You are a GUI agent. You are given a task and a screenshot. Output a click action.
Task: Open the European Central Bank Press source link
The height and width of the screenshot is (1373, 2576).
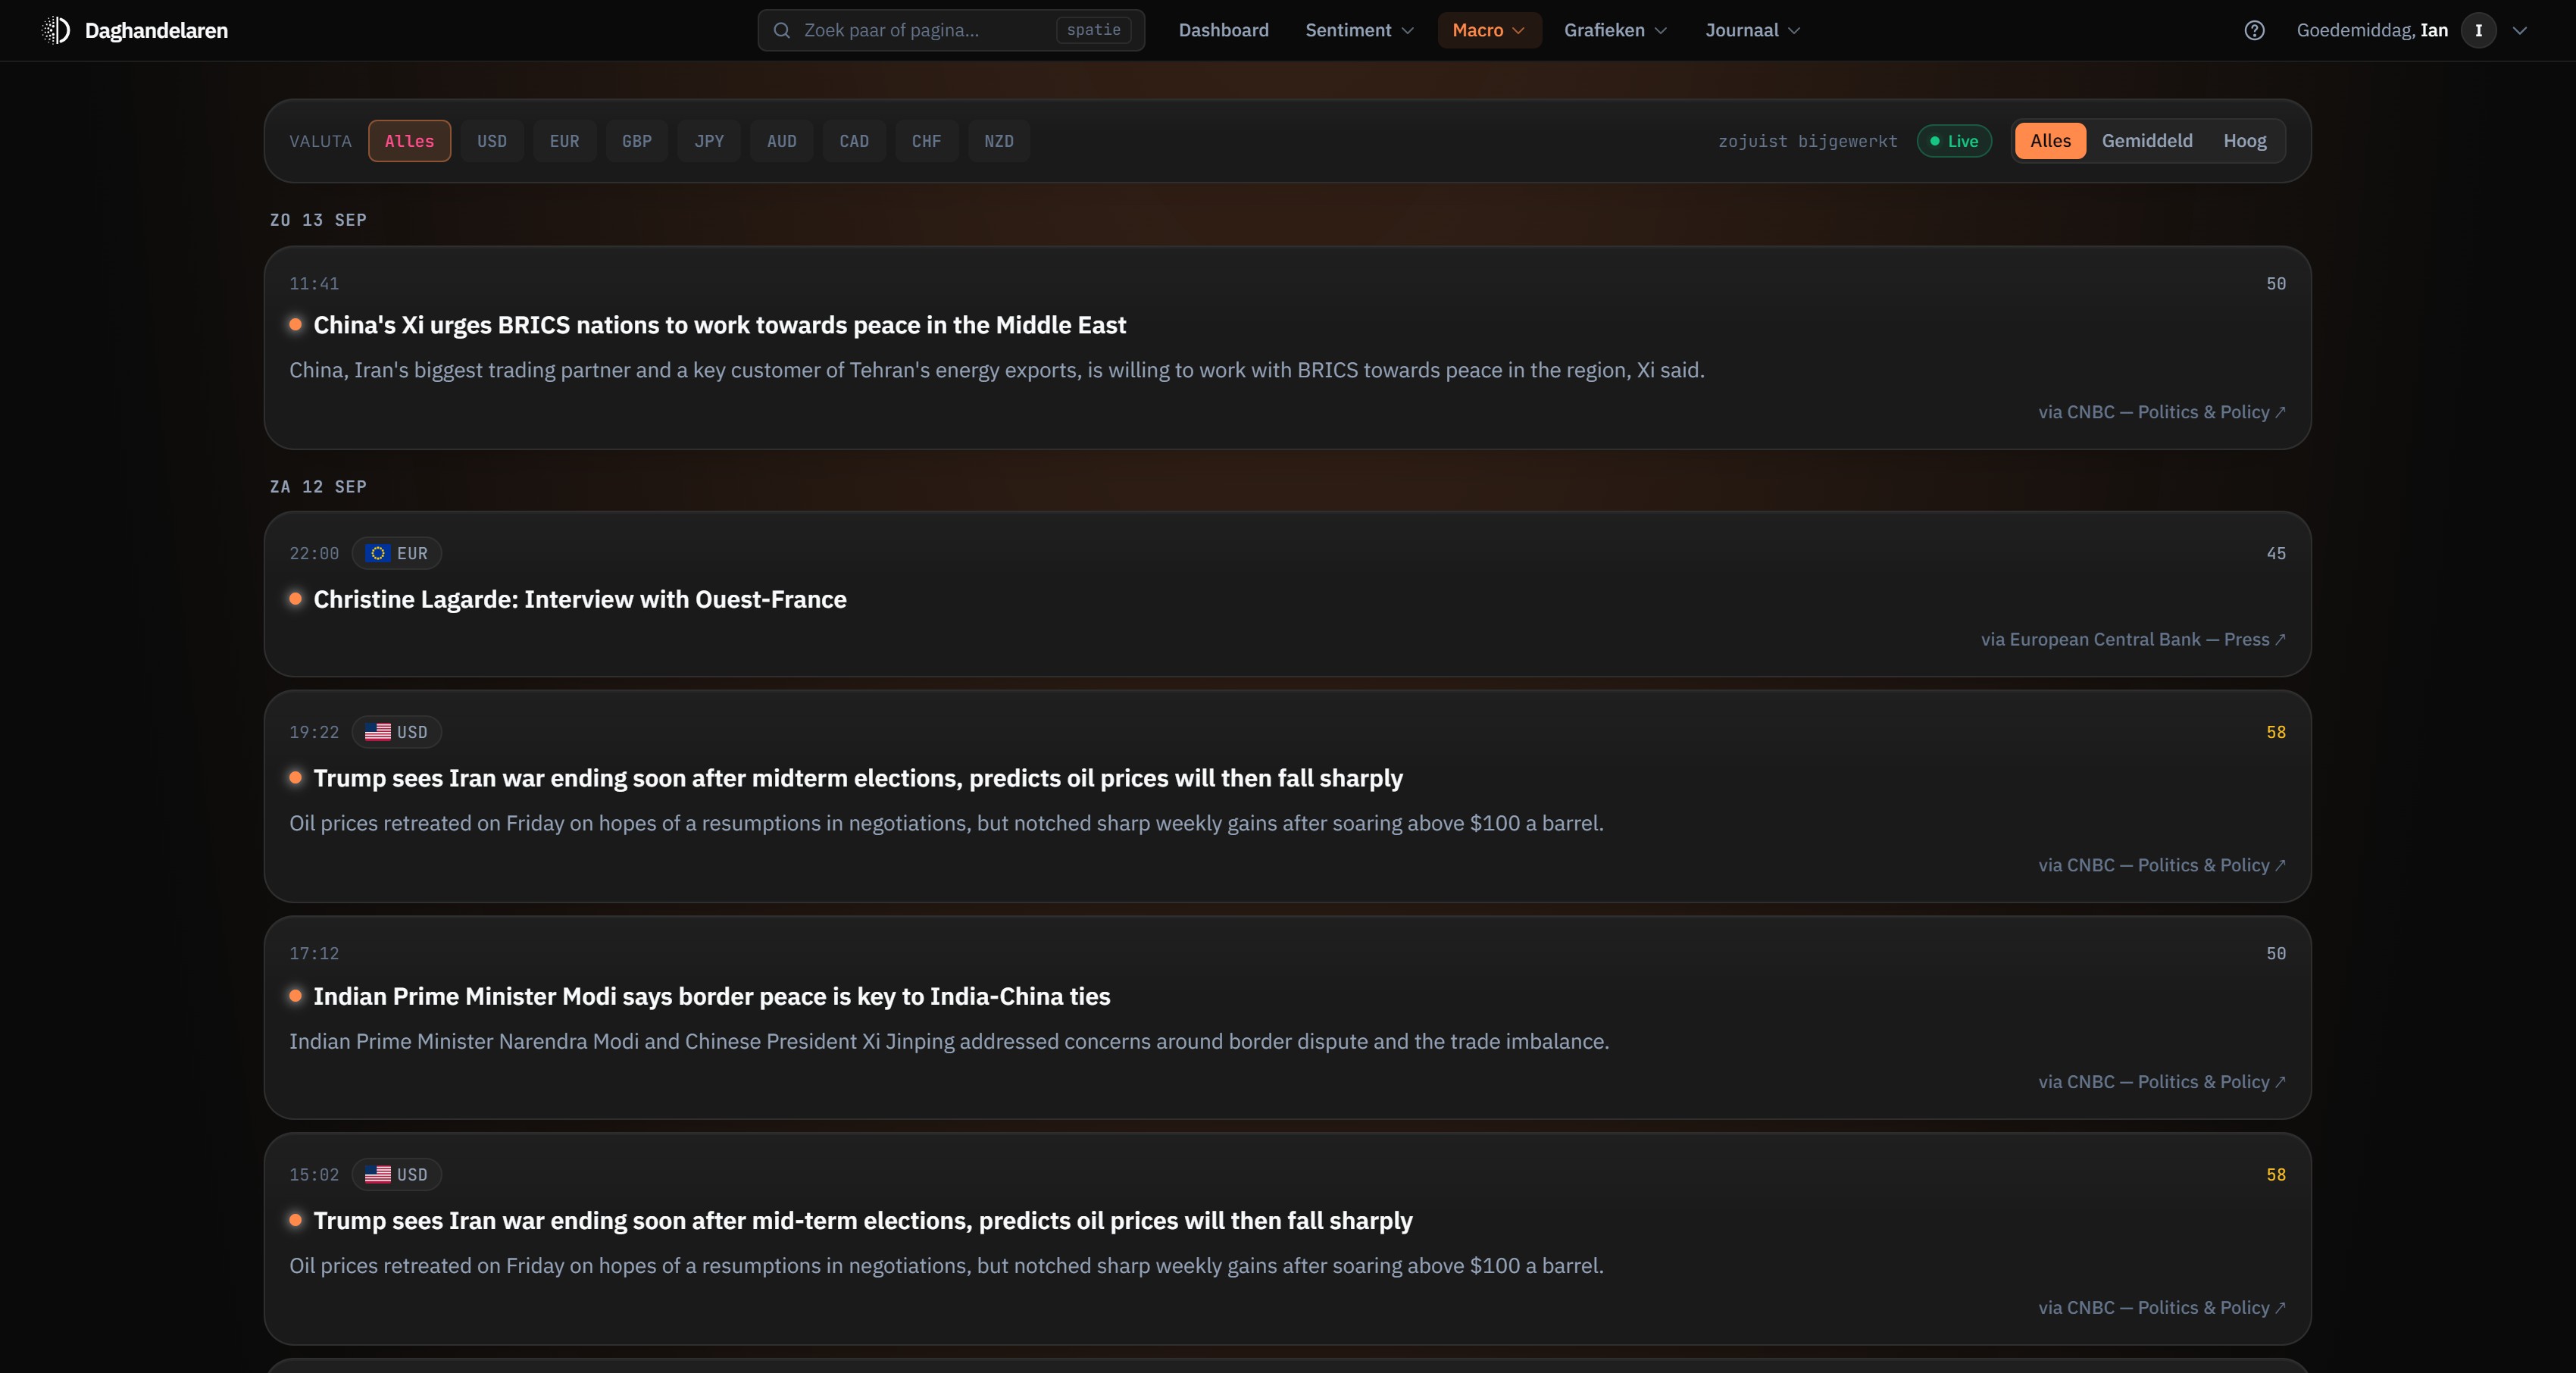[2133, 639]
